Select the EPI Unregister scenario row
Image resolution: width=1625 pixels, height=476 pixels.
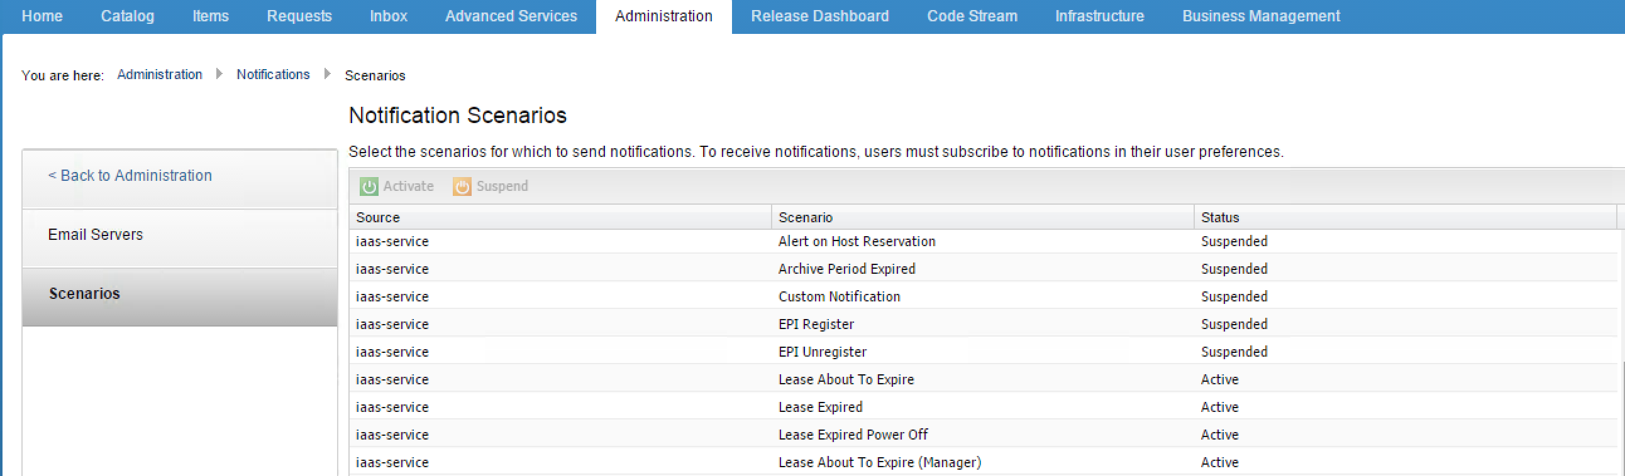click(x=822, y=352)
